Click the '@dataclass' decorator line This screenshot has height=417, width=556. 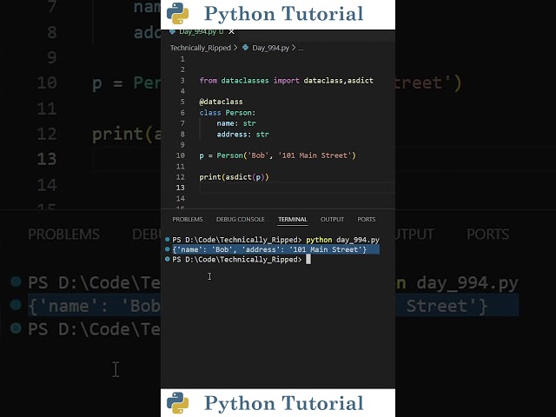point(221,102)
